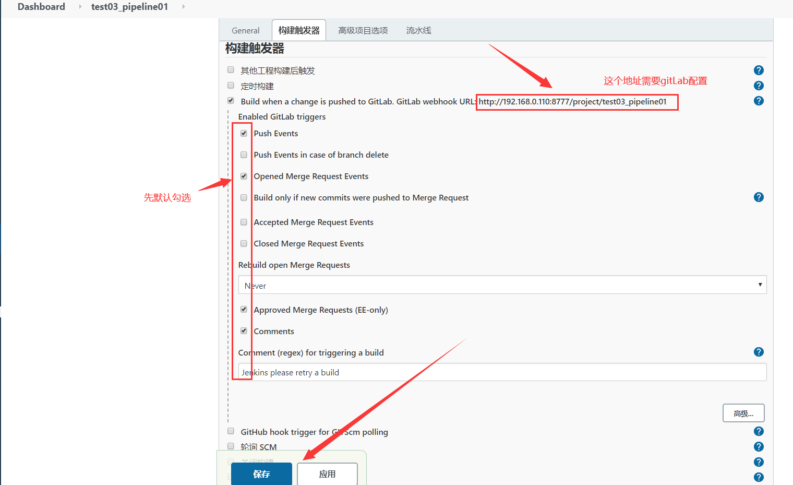Show help icon for 轮询 SCM
793x485 pixels.
[x=759, y=446]
